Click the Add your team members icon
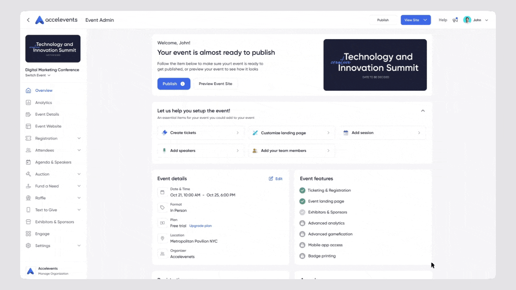Screen dimensions: 516x290 coord(255,151)
